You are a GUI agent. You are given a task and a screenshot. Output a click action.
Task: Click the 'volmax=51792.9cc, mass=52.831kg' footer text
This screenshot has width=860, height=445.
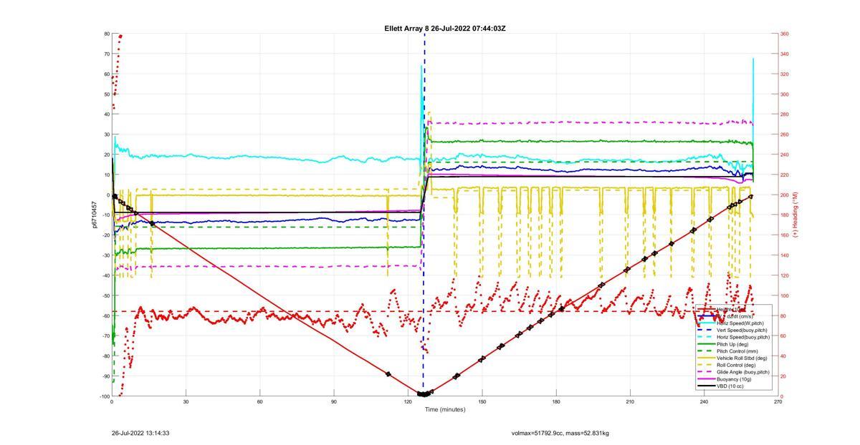(x=560, y=433)
